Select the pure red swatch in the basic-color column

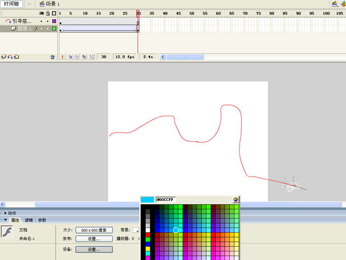pos(148,235)
